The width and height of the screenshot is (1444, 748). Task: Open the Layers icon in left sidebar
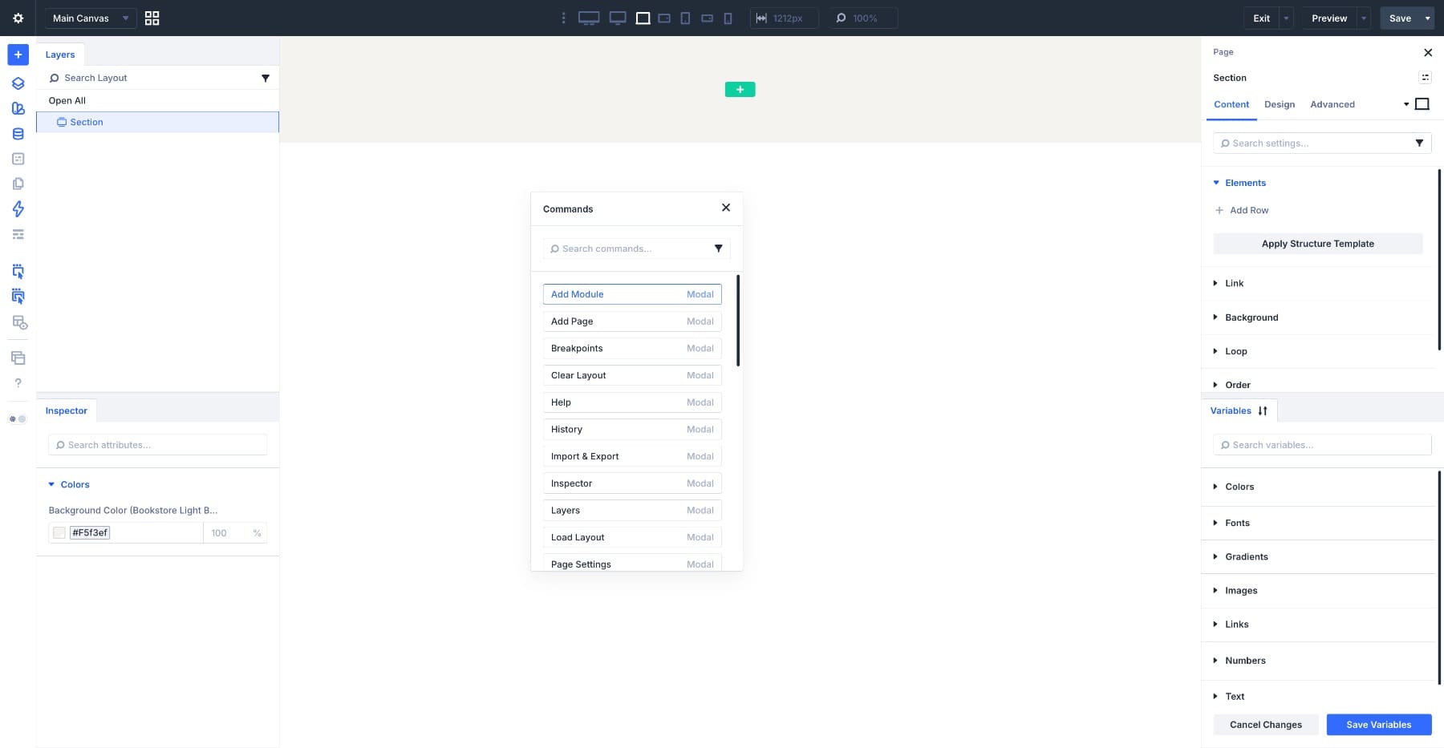18,83
